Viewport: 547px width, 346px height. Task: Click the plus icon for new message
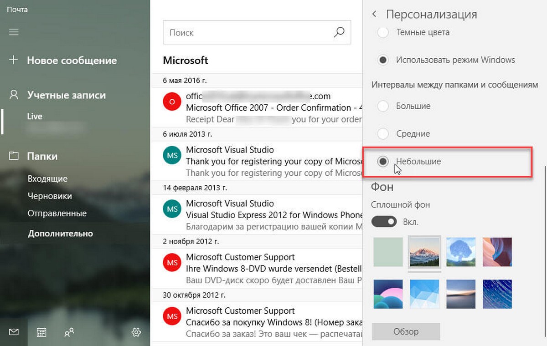14,60
